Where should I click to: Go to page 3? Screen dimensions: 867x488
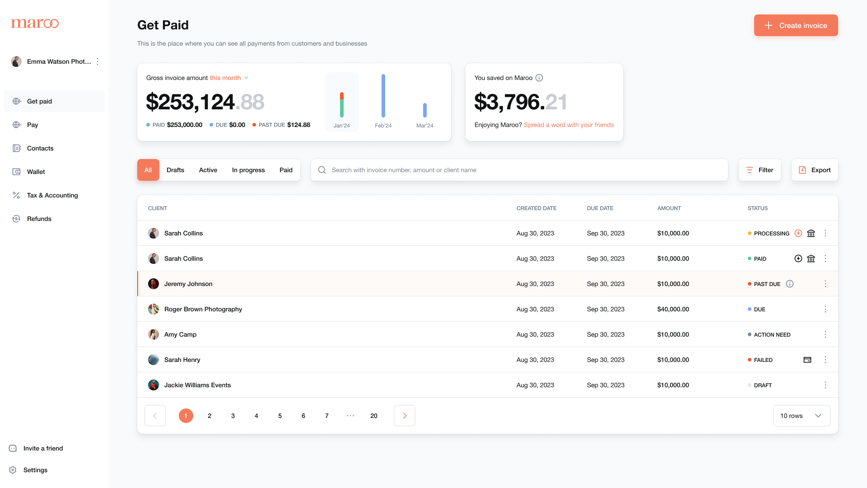[233, 416]
